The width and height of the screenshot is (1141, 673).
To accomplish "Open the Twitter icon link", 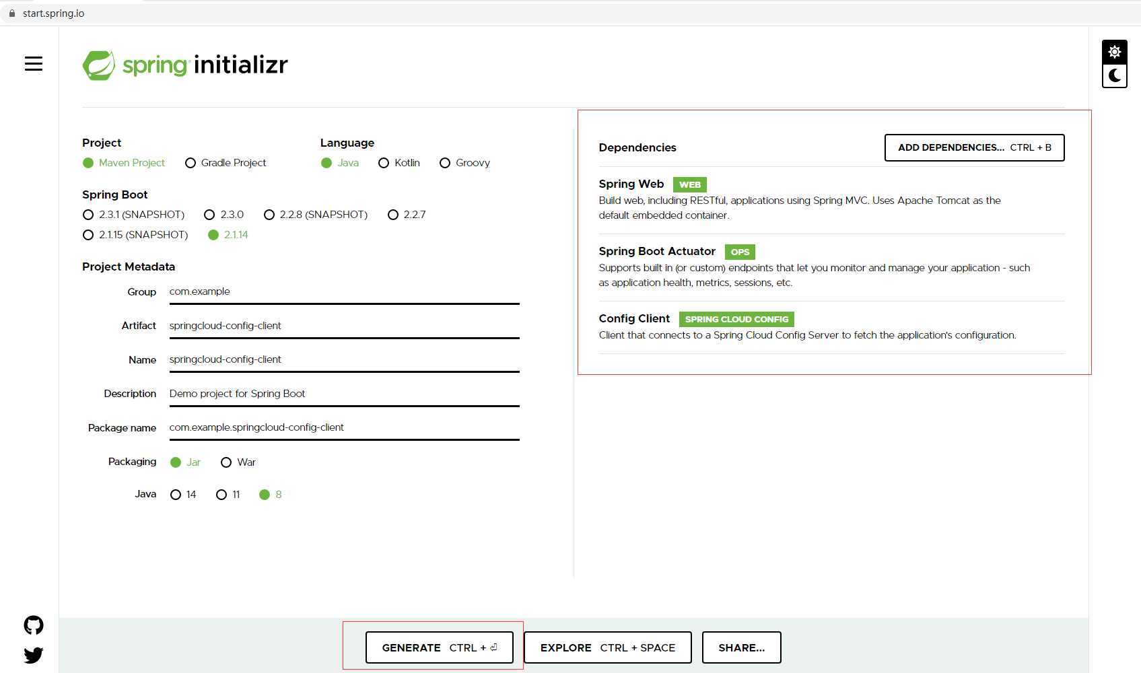I will click(34, 655).
